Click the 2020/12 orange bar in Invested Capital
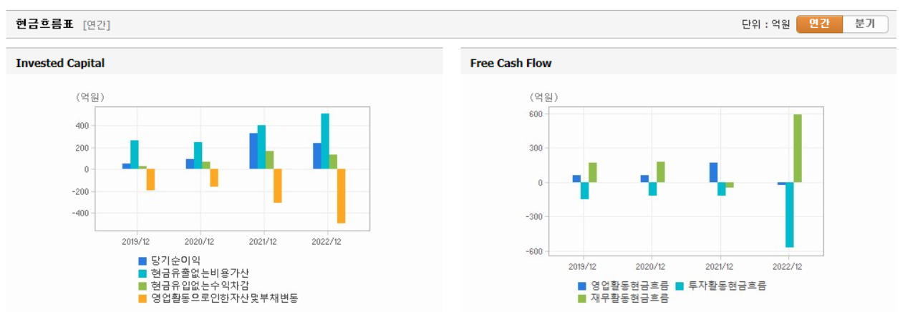The width and height of the screenshot is (900, 312). [x=213, y=178]
